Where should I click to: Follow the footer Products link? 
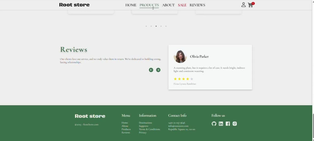[126, 129]
